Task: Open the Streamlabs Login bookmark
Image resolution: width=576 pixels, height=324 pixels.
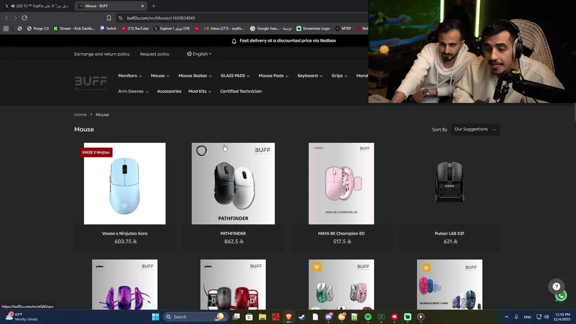Action: [313, 28]
